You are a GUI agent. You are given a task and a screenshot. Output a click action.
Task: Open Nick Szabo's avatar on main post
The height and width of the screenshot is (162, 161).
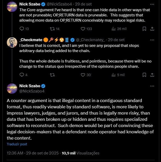[x=12, y=89]
